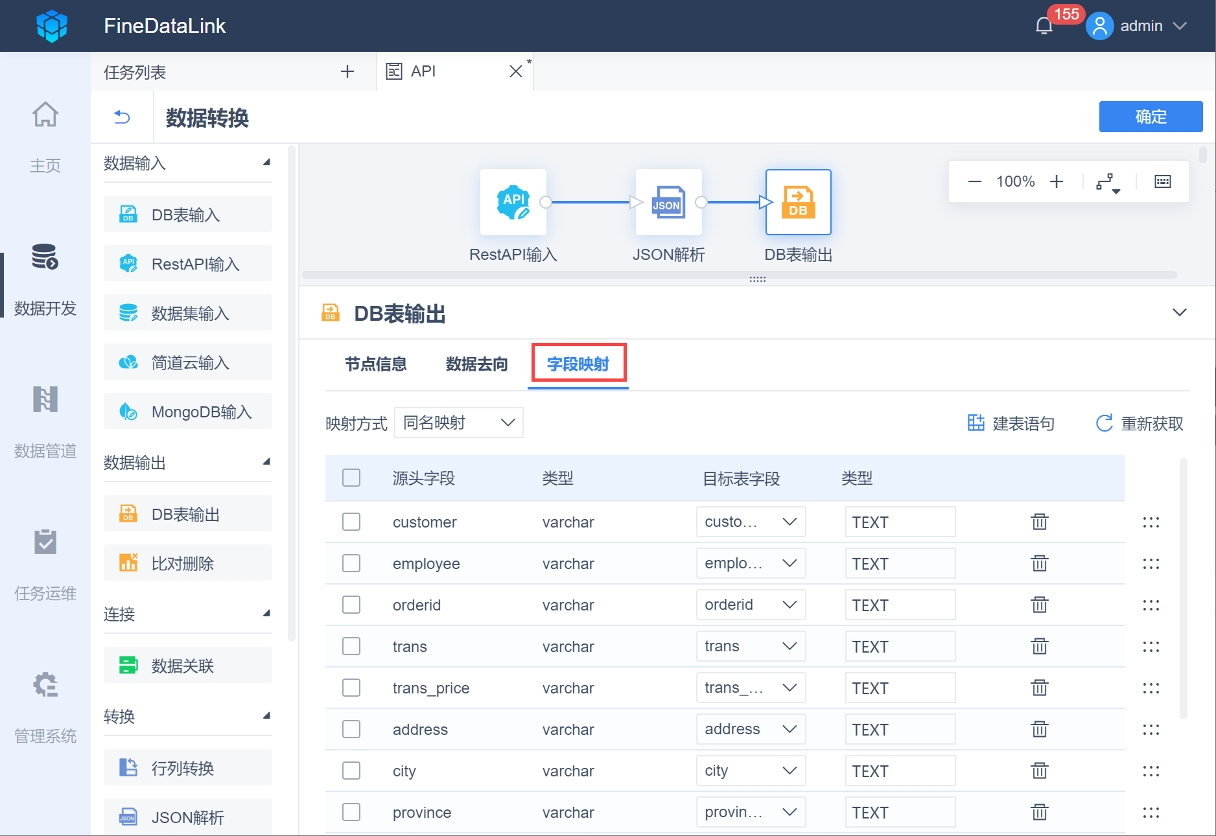The width and height of the screenshot is (1216, 836).
Task: Collapse the DB表输出 settings panel
Action: coord(1180,312)
